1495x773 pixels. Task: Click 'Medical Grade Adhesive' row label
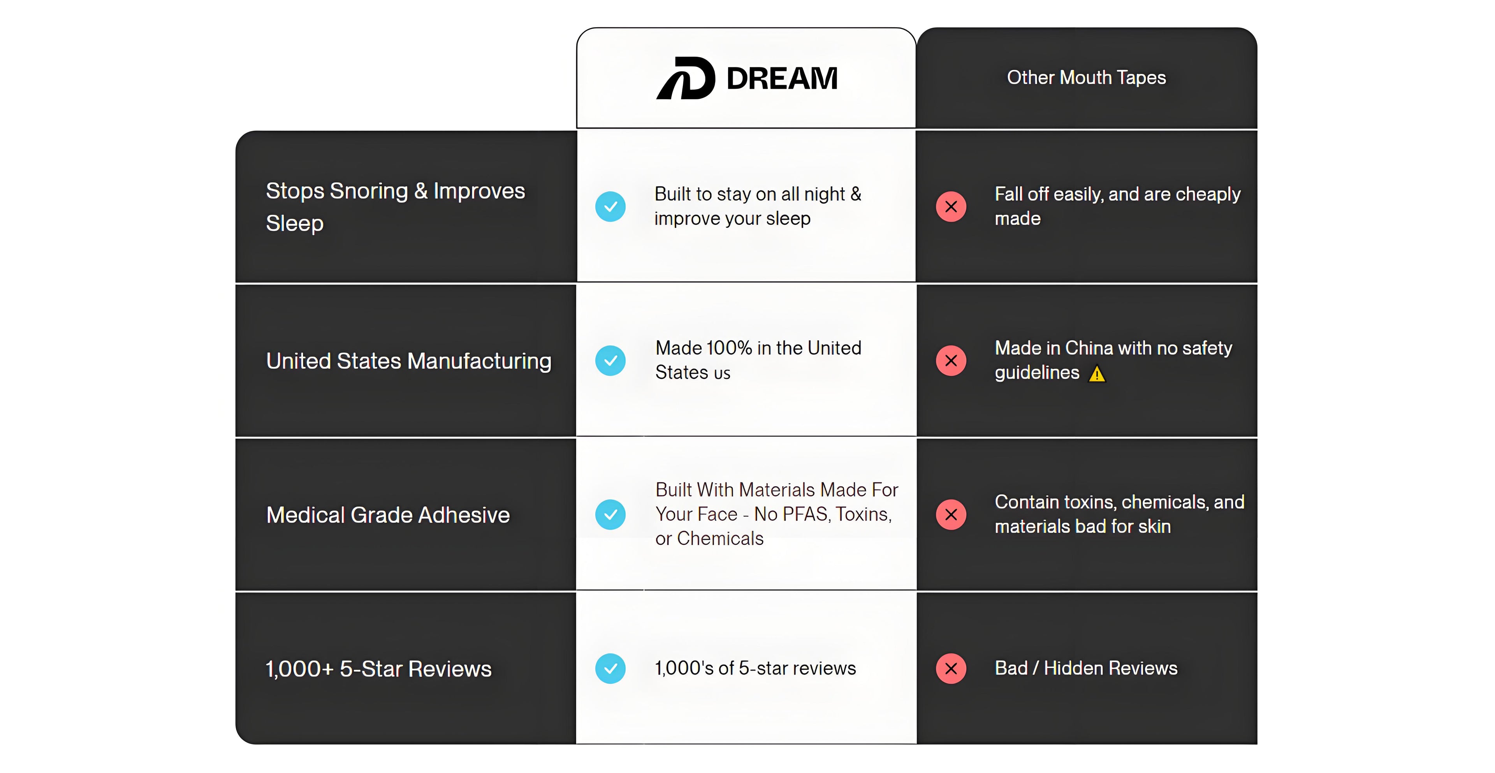click(x=388, y=515)
